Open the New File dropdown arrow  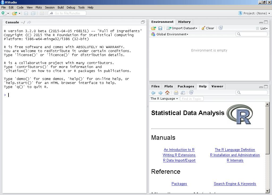[x=8, y=13]
